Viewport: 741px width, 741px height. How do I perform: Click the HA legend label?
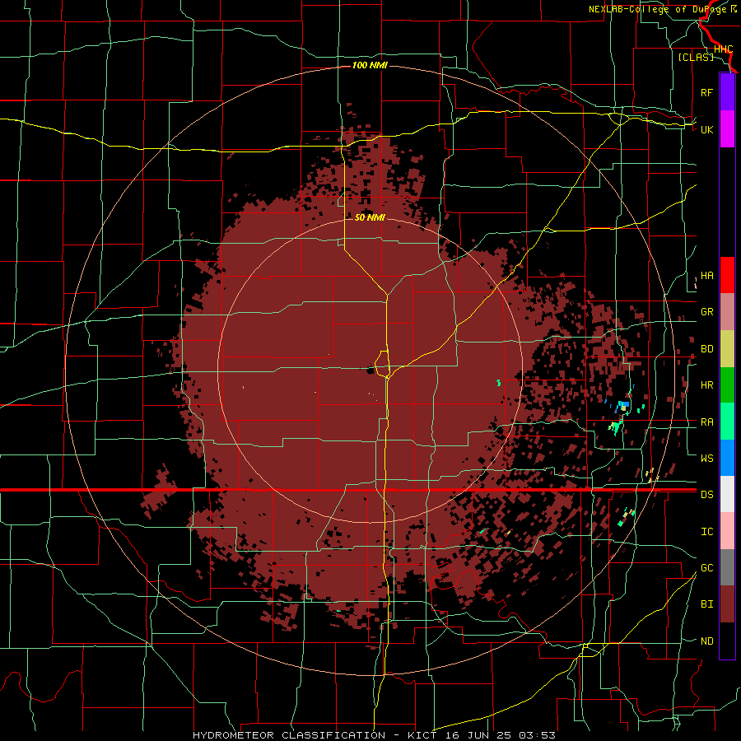coord(706,276)
